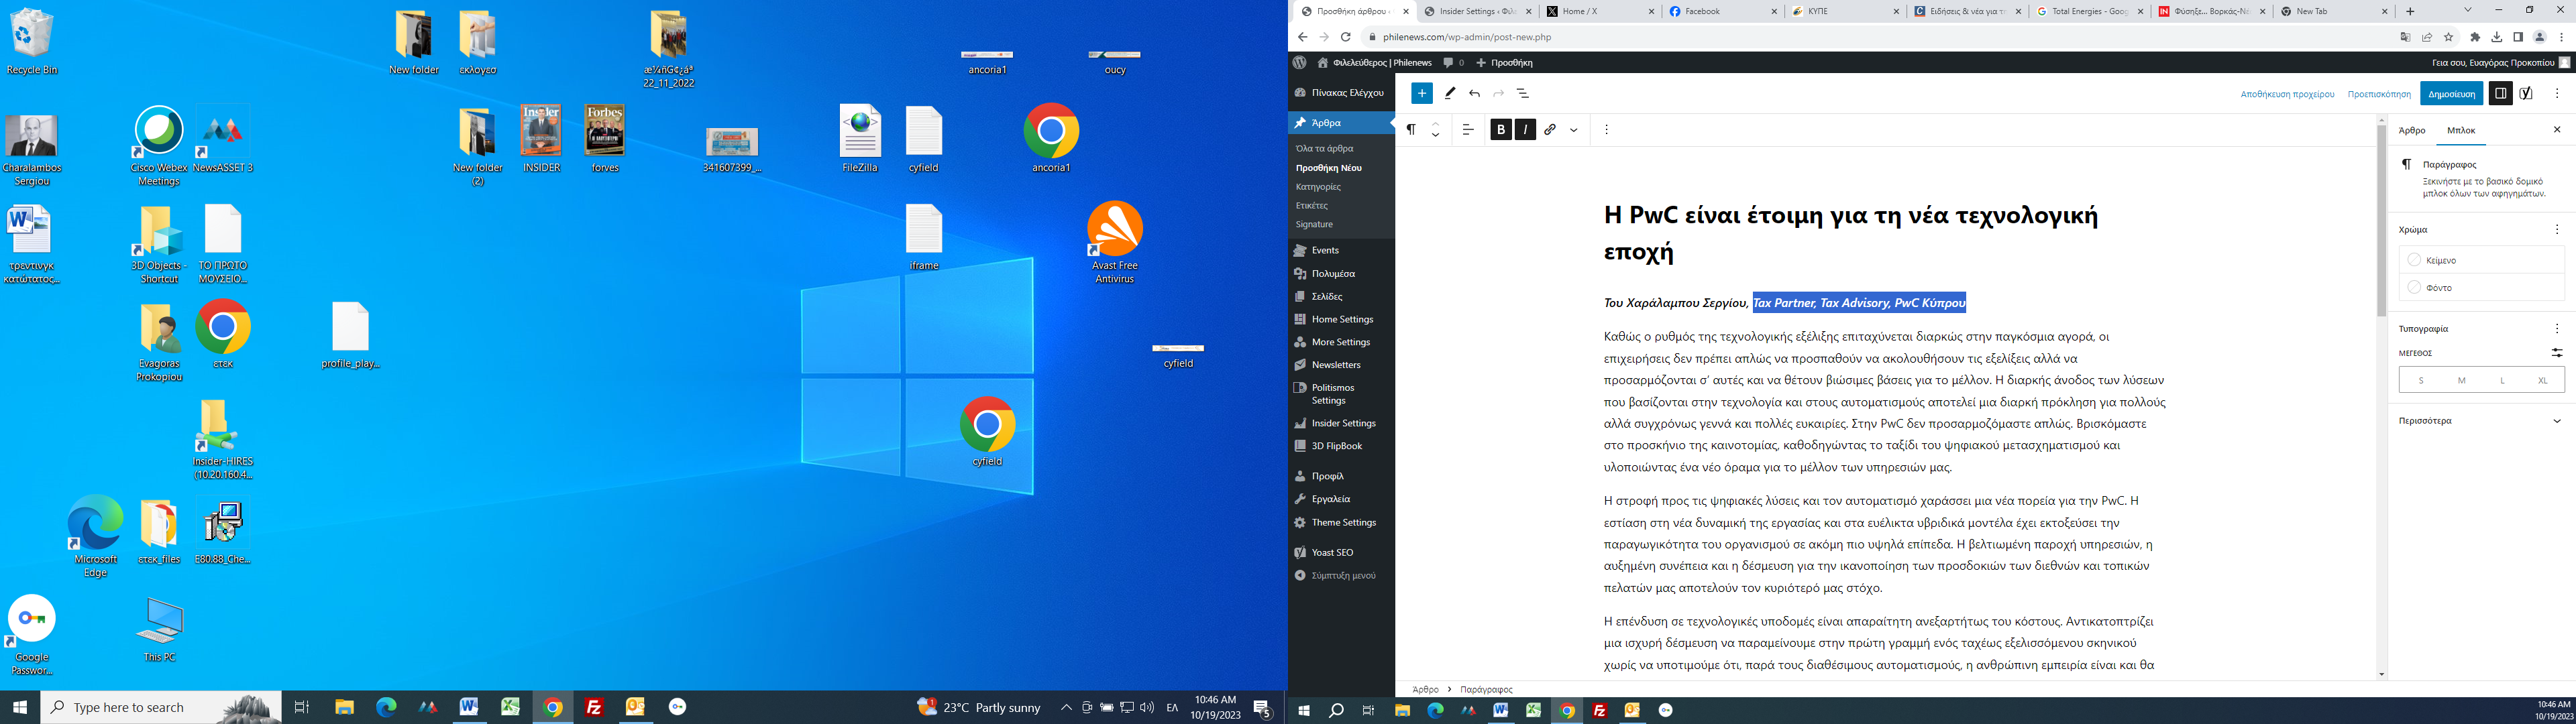Undo last change with the undo arrow
Image resolution: width=2576 pixels, height=724 pixels.
1474,93
